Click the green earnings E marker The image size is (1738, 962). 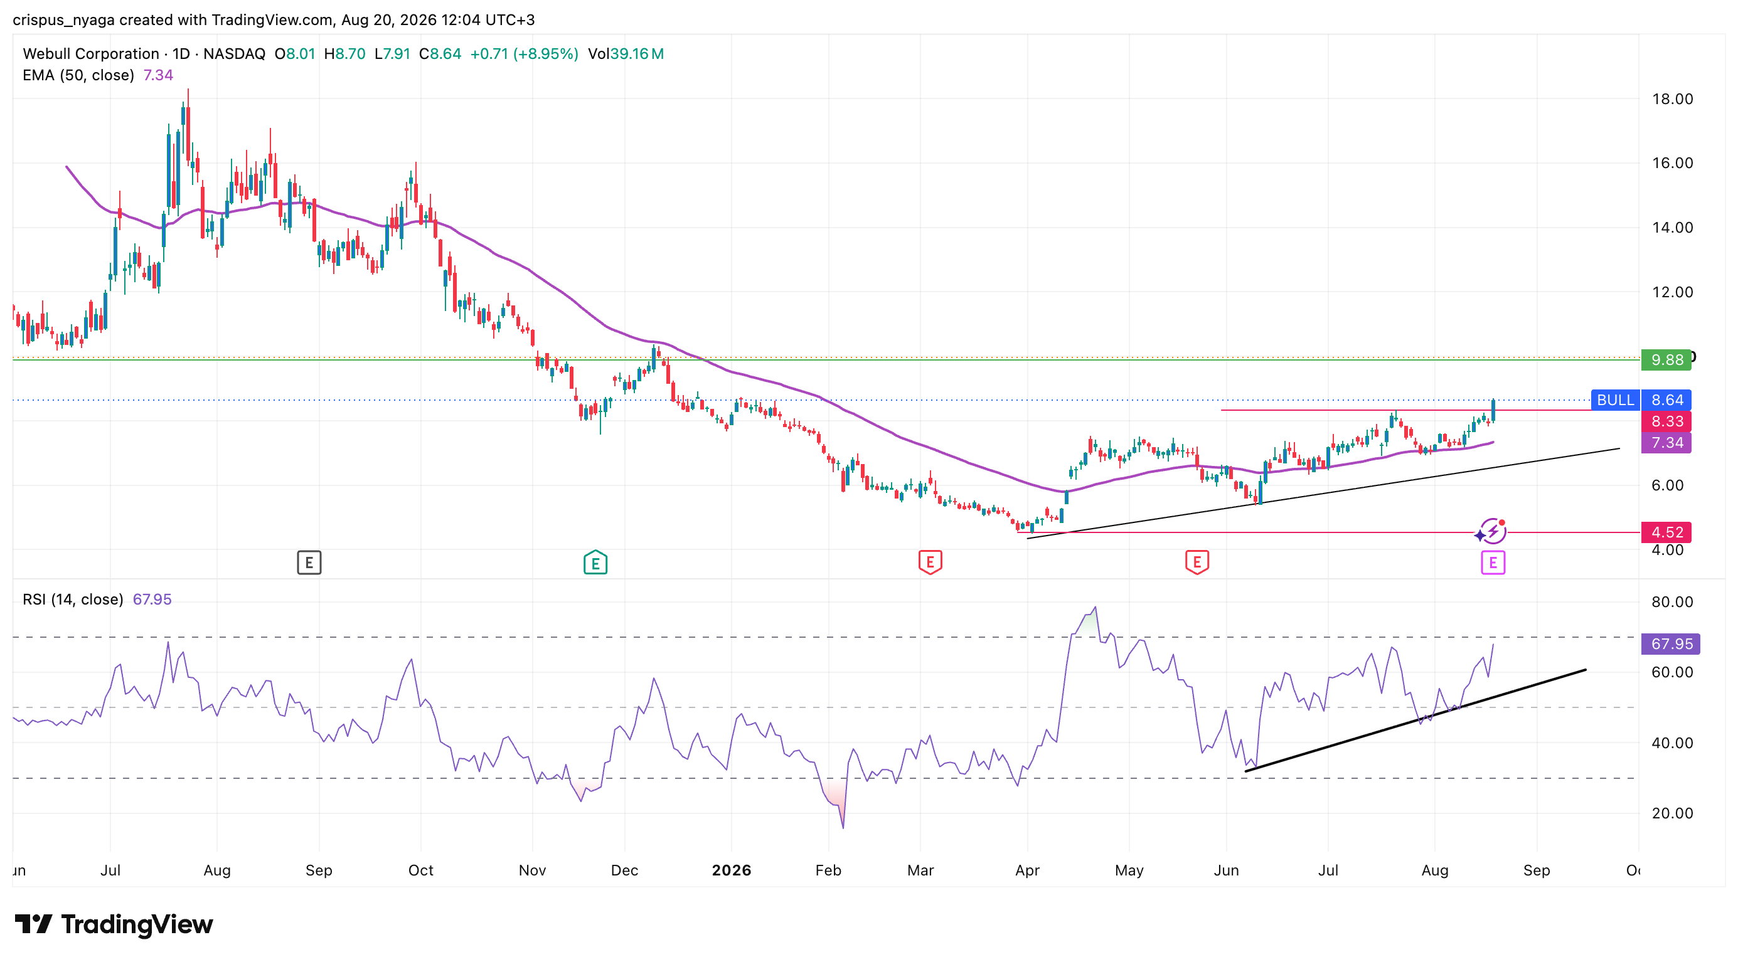(x=595, y=563)
